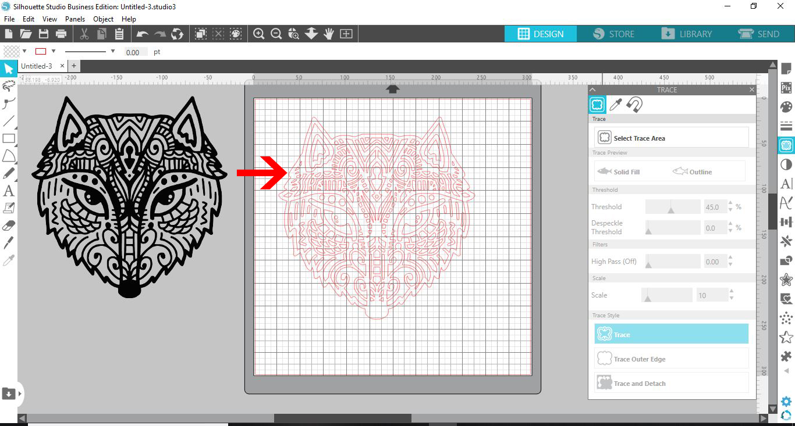Screen dimensions: 795x426
Task: Click the Despeckle Threshold slider
Action: click(x=673, y=228)
